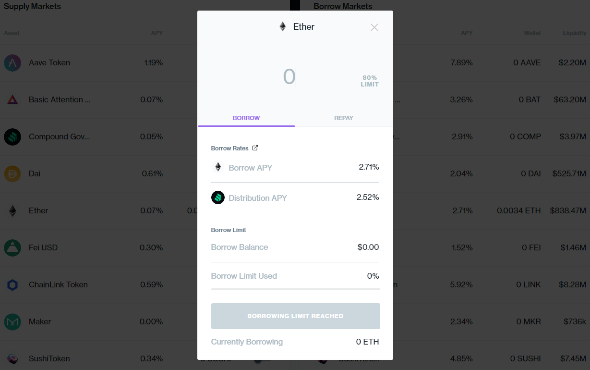Click the ChainLink Token icon
The height and width of the screenshot is (370, 590).
[x=12, y=284]
